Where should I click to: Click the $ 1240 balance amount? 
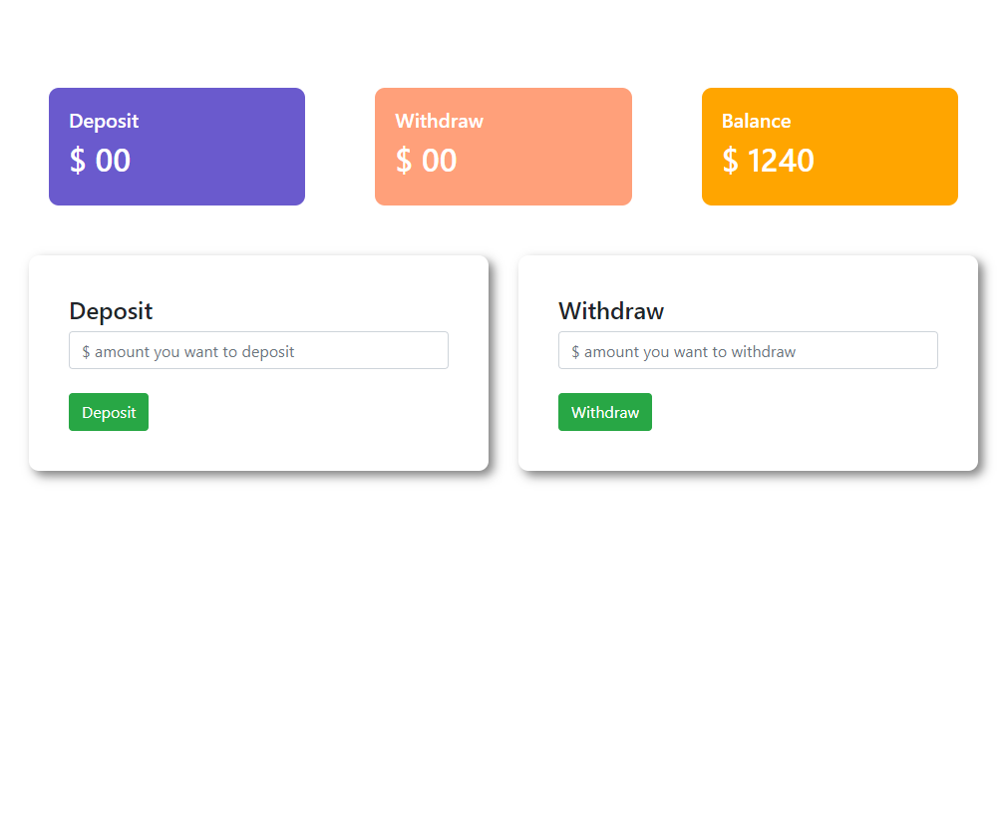[768, 161]
